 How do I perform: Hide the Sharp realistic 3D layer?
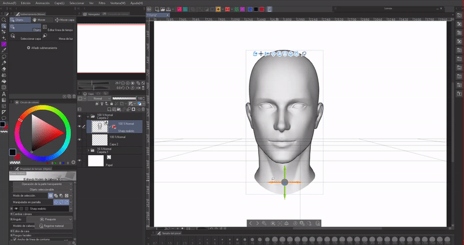(x=80, y=126)
